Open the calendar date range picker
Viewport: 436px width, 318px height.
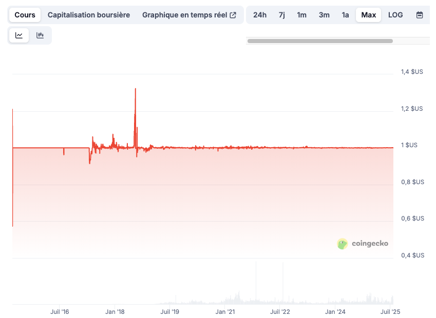coord(420,15)
